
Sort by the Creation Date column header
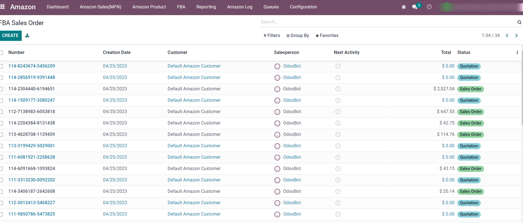(117, 52)
